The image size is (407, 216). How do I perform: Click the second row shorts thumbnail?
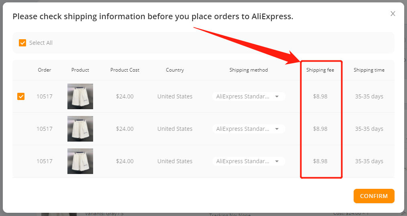(80, 129)
